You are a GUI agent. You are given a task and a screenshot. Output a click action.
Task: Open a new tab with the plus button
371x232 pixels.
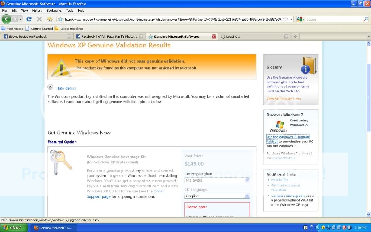pos(295,37)
